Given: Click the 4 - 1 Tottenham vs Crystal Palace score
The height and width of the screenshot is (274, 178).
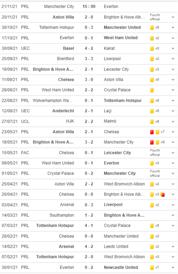Looking at the screenshot, I should pos(89,226).
